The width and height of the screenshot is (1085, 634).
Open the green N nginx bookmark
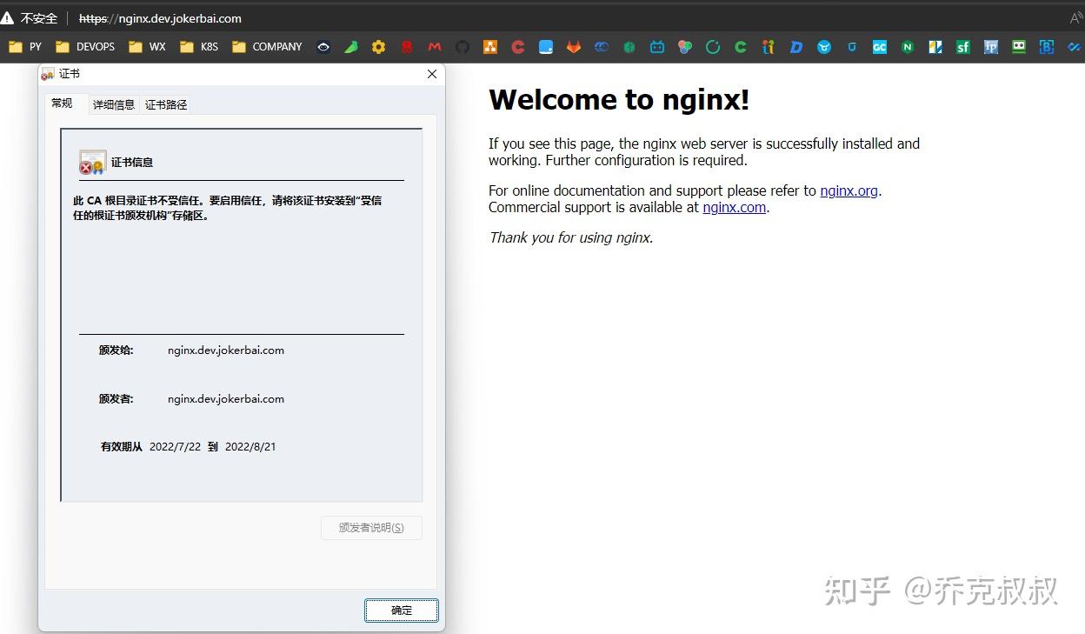coord(908,47)
